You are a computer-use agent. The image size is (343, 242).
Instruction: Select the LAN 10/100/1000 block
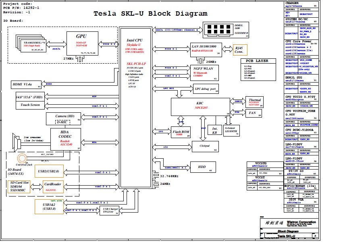click(206, 50)
